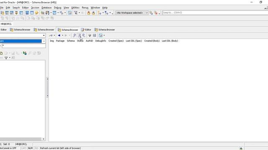Open the File menu
268x150 pixels.
2,7
